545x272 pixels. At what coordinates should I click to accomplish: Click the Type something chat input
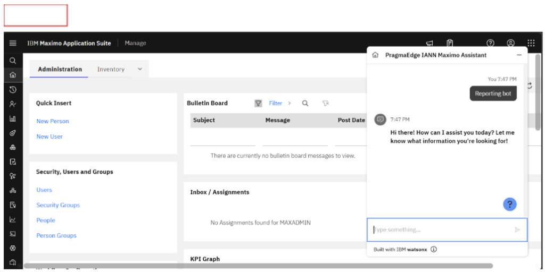point(447,229)
